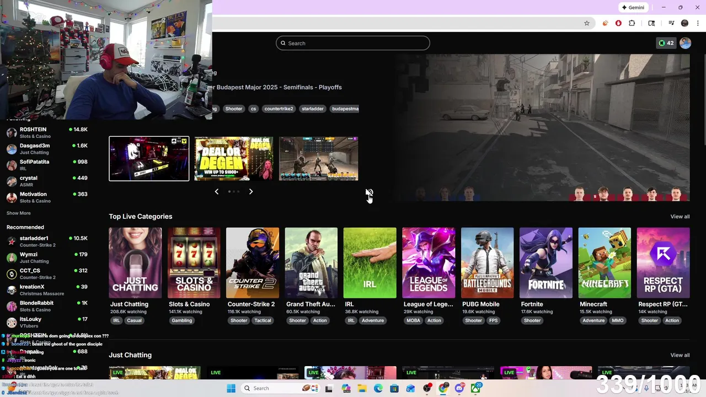Open Motivation channel in sidebar

coord(47,197)
